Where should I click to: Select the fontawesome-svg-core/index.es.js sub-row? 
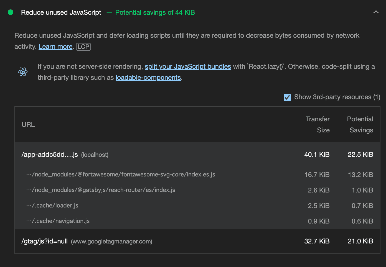(121, 174)
